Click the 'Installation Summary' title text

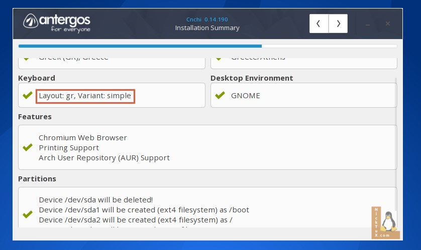coord(207,28)
